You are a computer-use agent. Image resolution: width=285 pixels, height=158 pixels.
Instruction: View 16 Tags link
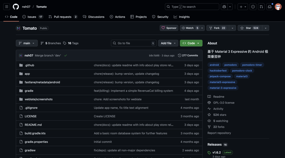[71, 43]
